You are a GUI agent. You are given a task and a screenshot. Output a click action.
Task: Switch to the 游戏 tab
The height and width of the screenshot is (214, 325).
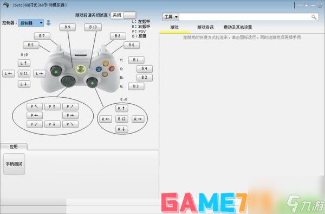(x=174, y=27)
